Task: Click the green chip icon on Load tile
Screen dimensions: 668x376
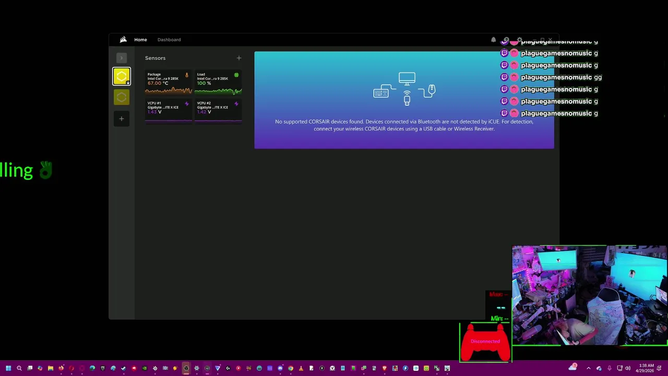Action: point(236,75)
